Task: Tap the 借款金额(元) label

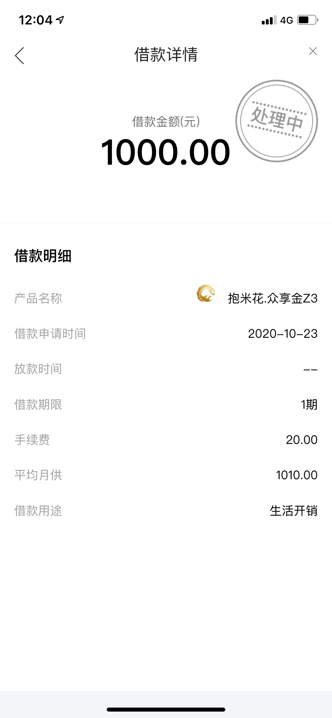Action: tap(166, 121)
